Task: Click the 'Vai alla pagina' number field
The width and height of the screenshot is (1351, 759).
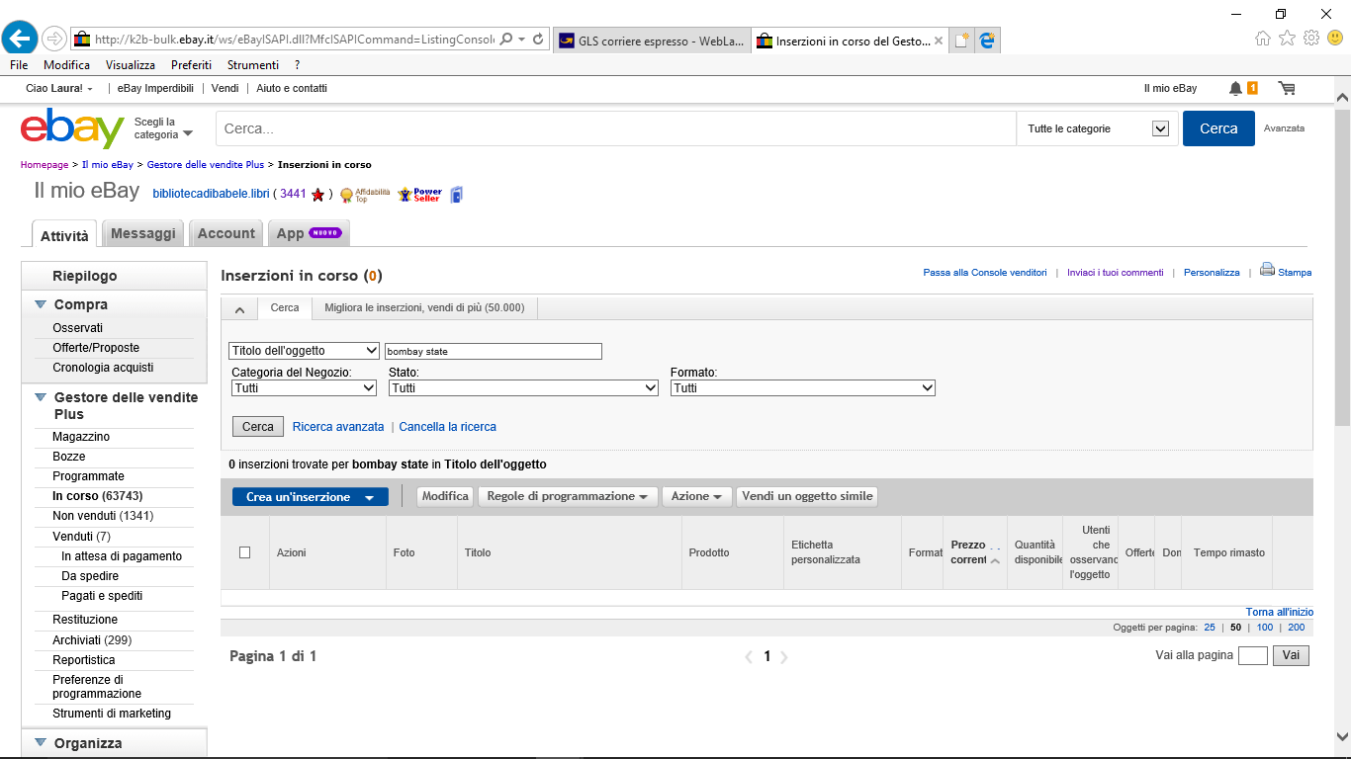Action: [x=1253, y=655]
